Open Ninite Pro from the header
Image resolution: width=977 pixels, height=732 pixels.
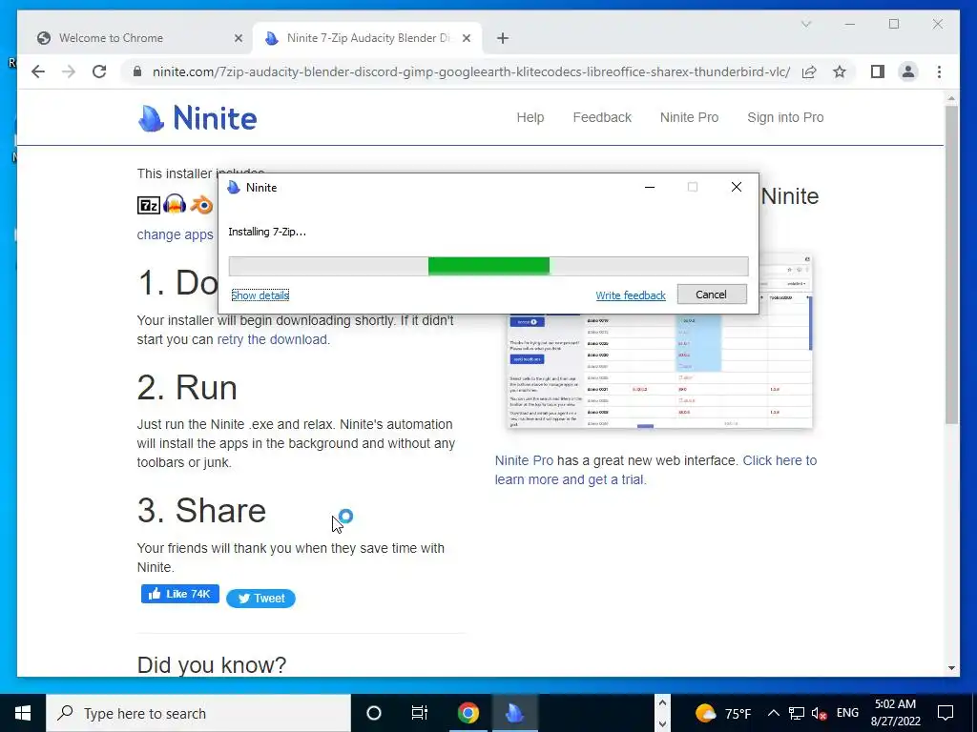[x=689, y=117]
